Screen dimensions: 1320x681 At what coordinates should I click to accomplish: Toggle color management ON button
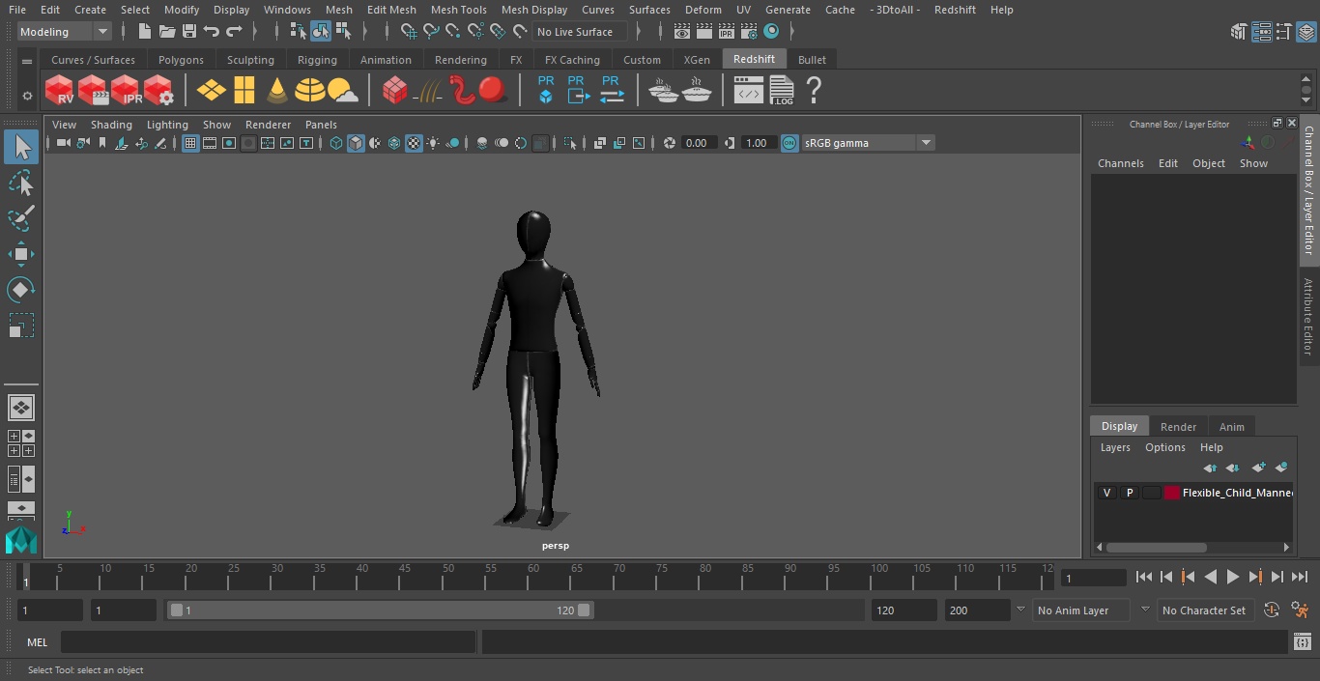tap(789, 143)
